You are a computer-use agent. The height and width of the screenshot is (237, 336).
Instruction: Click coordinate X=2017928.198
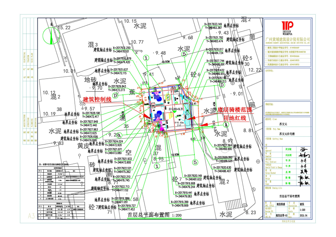[x=91, y=113]
